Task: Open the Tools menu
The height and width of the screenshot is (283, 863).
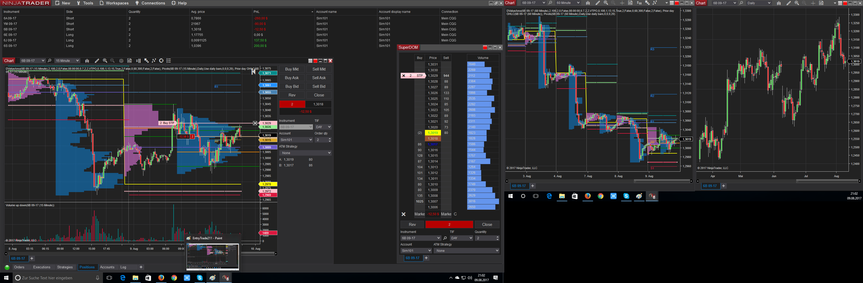Action: point(85,3)
